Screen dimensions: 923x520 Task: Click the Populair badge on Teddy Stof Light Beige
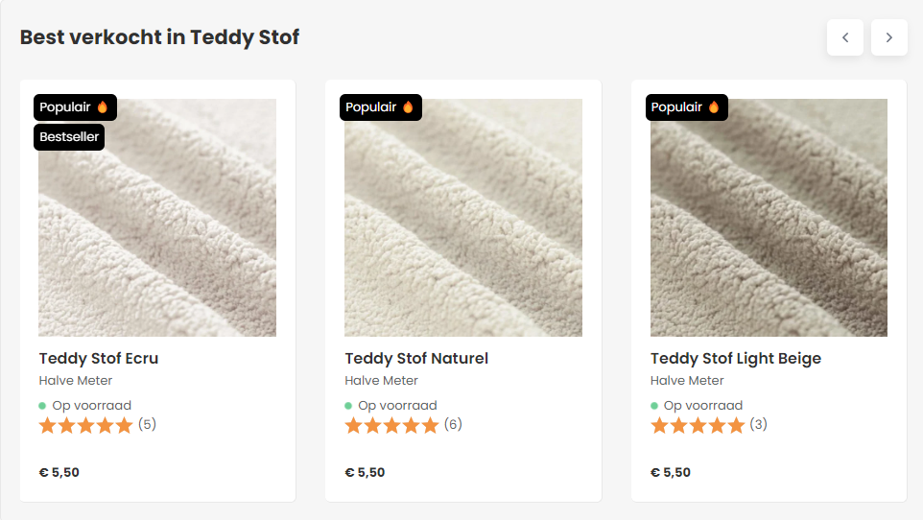pos(687,107)
